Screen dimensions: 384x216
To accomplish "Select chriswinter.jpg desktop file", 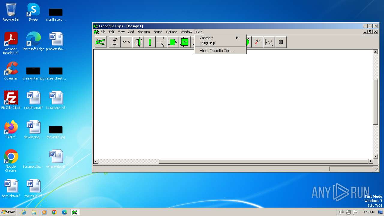I will click(x=33, y=73).
